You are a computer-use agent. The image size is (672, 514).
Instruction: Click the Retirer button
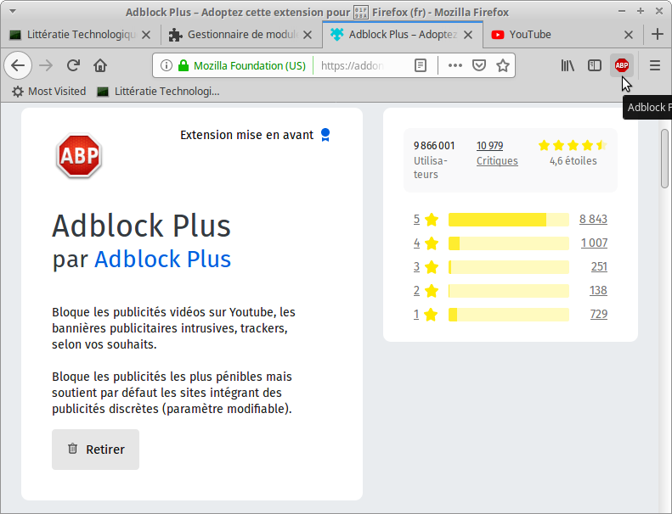(x=95, y=450)
